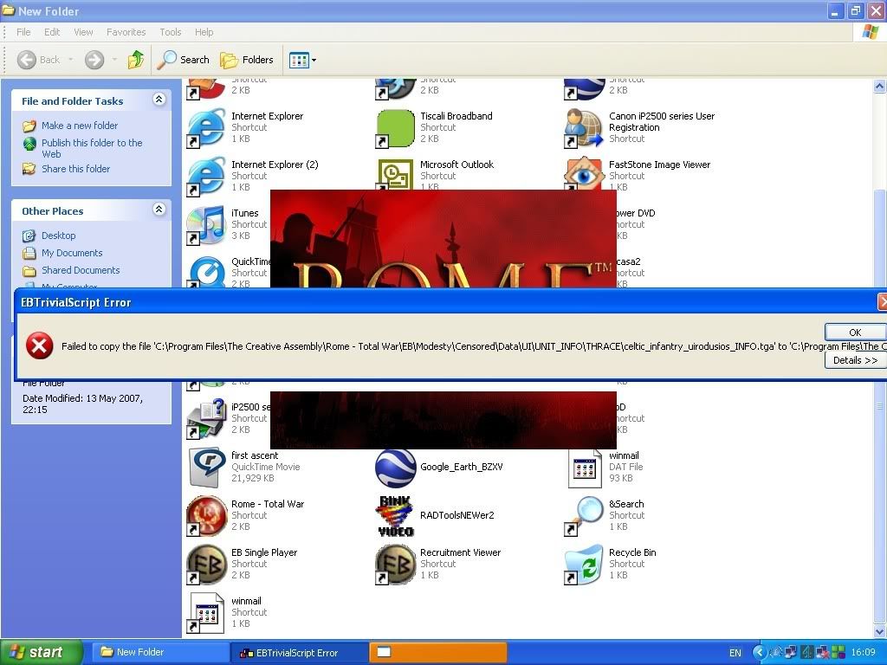The image size is (887, 665).
Task: Go to Desktop from Other Places
Action: [x=58, y=236]
